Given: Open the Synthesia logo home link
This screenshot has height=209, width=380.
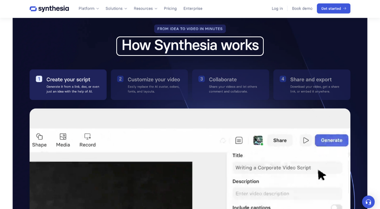Looking at the screenshot, I should tap(49, 8).
